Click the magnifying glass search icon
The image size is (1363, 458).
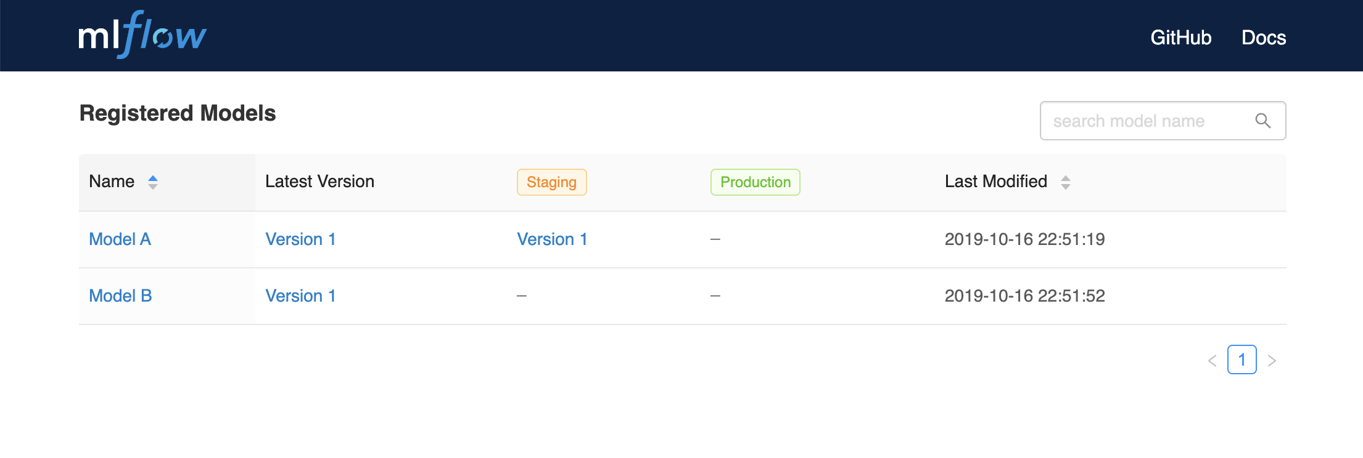[1262, 121]
